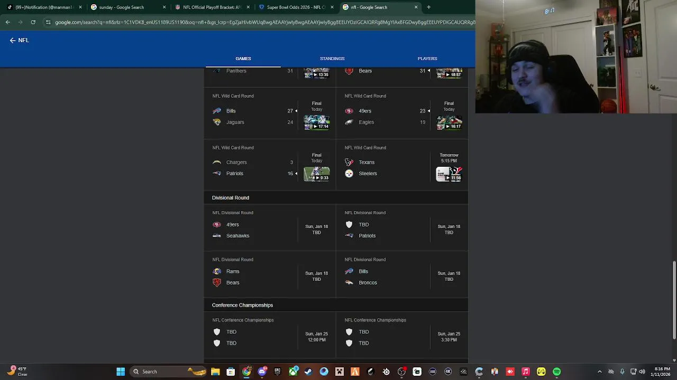
Task: Open a new browser tab with plus icon
Action: click(428, 7)
